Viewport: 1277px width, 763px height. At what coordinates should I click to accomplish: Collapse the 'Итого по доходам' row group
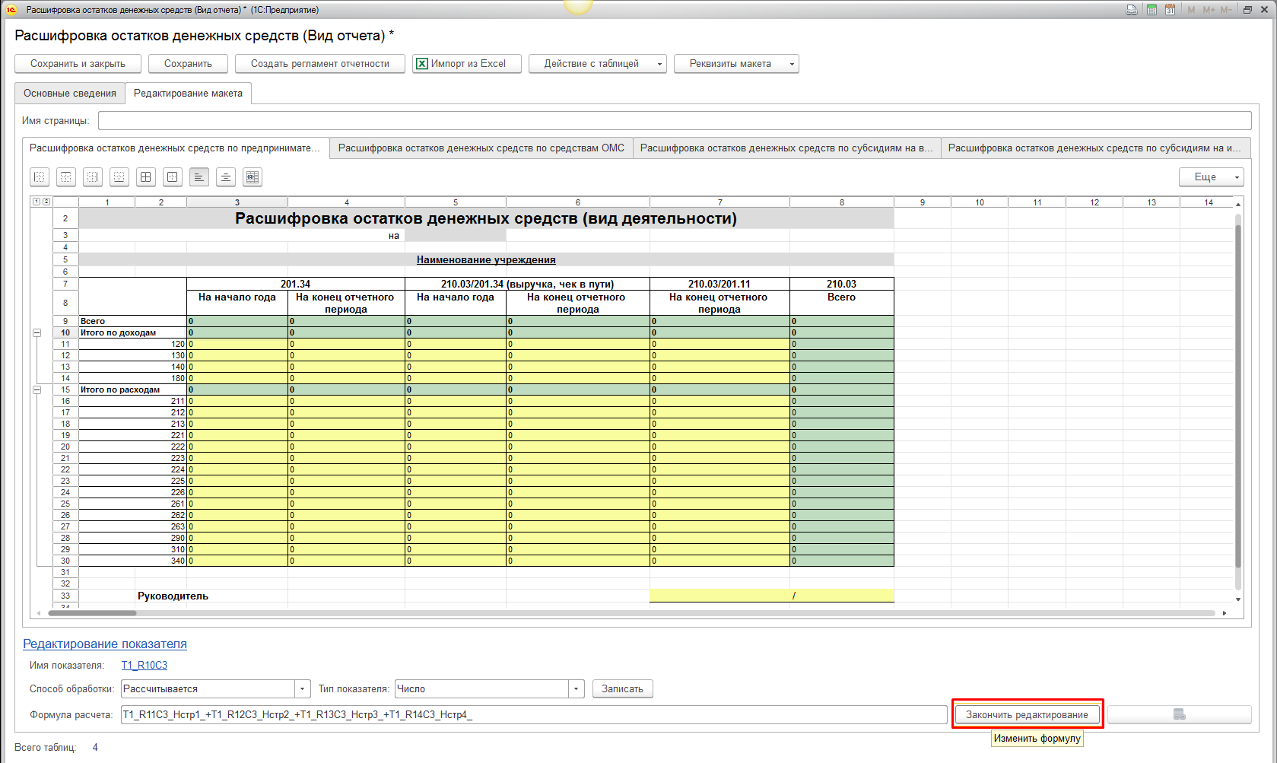(x=37, y=333)
